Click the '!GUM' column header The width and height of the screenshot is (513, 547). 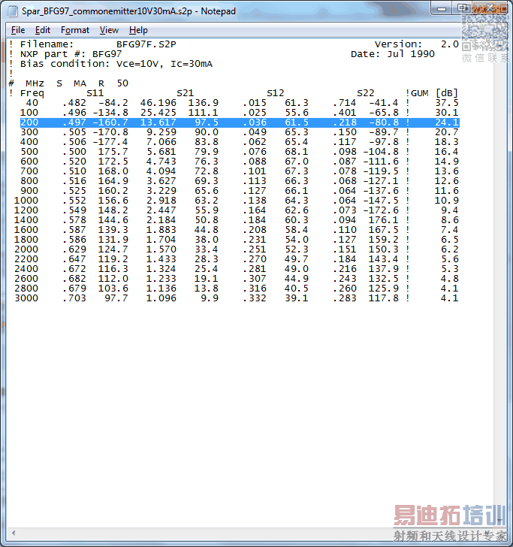[417, 93]
